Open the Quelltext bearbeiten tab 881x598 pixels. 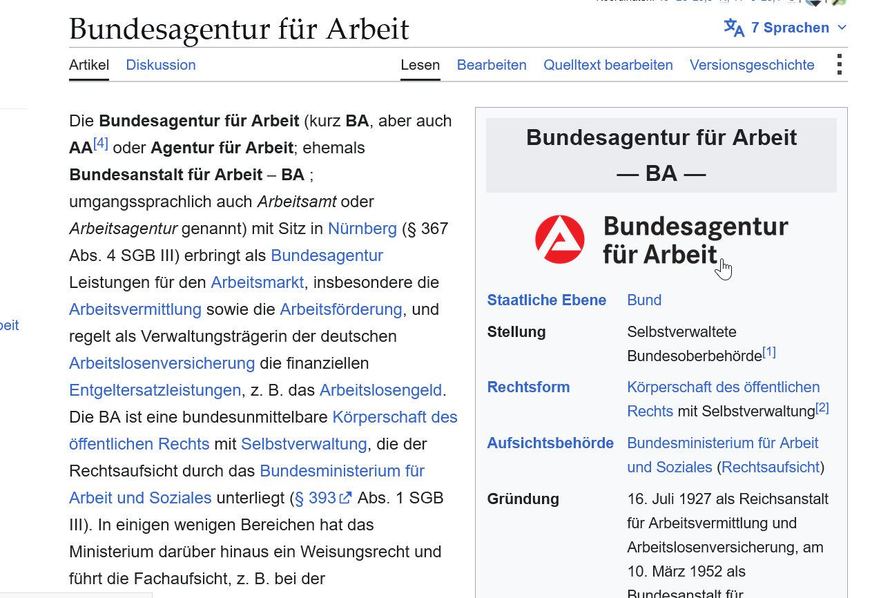pyautogui.click(x=608, y=65)
